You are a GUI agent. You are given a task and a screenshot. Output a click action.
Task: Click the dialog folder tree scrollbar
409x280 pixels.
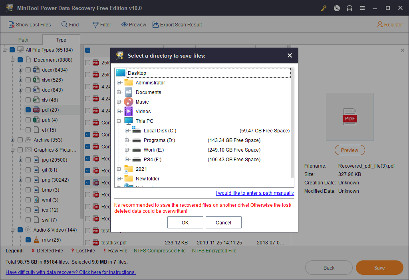(x=292, y=123)
